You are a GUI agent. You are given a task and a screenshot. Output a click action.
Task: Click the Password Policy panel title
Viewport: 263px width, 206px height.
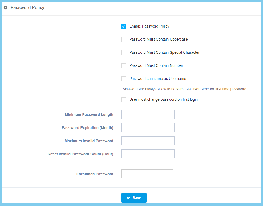pos(27,8)
